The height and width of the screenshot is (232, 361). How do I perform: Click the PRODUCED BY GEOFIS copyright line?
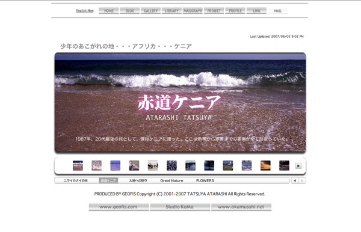click(180, 194)
